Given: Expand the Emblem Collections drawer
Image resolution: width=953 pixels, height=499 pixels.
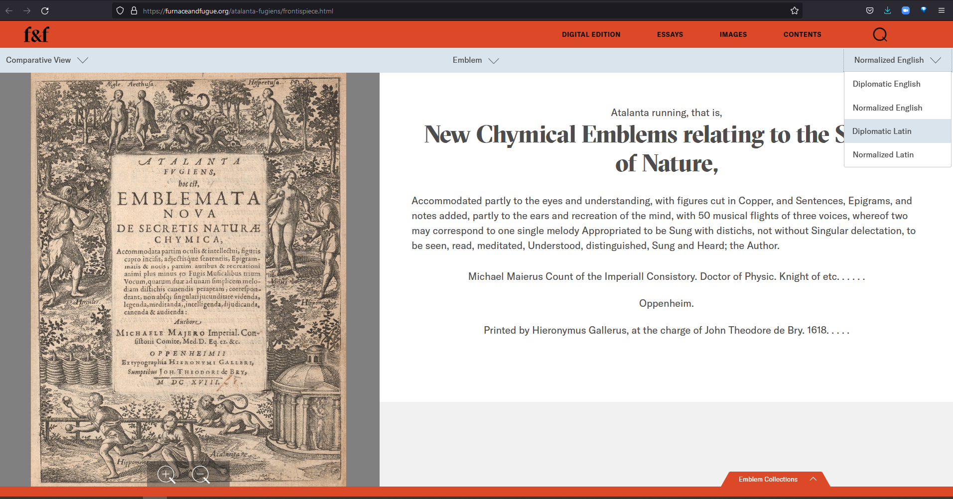Looking at the screenshot, I should click(776, 479).
